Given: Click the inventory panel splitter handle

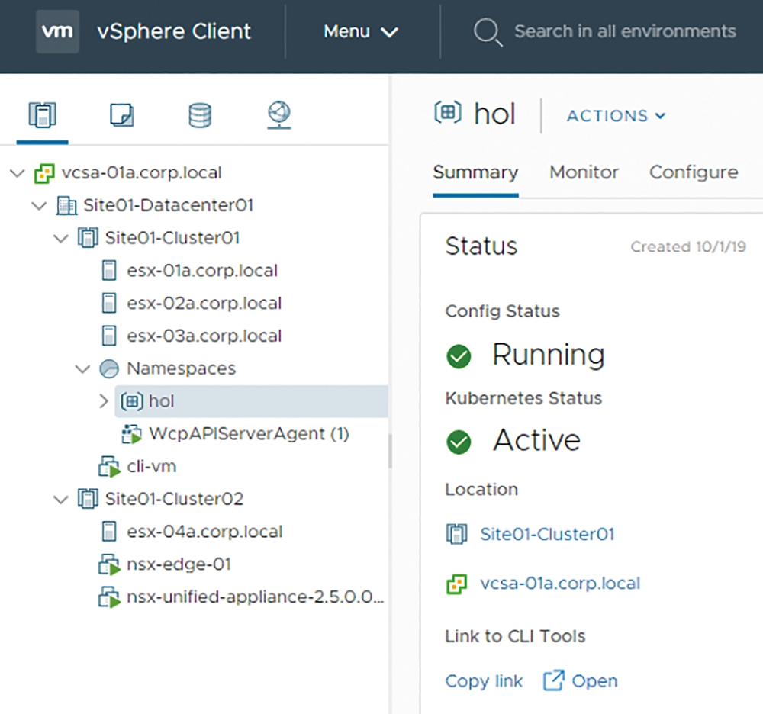Looking at the screenshot, I should (x=390, y=451).
